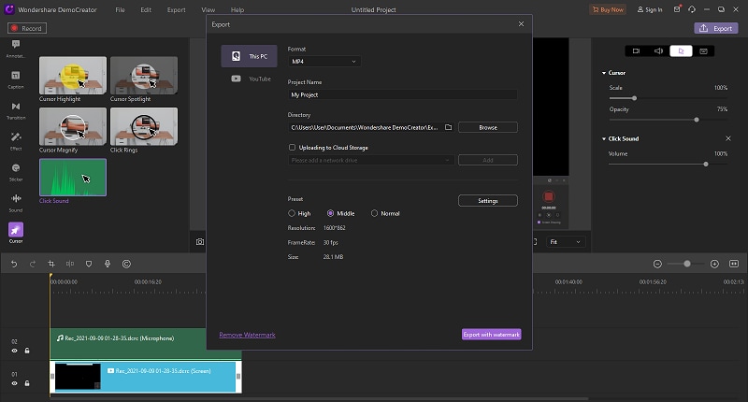
Task: Toggle lock on track 02
Action: 27,351
